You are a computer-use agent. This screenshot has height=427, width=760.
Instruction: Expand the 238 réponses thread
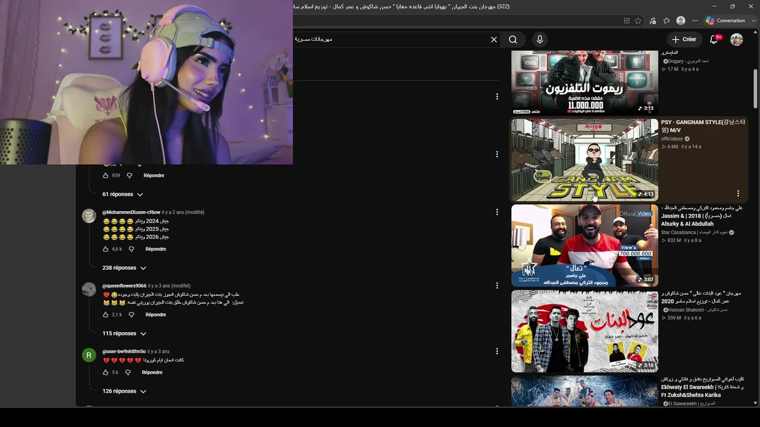tap(124, 268)
